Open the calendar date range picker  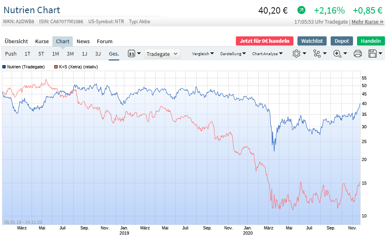pos(132,54)
